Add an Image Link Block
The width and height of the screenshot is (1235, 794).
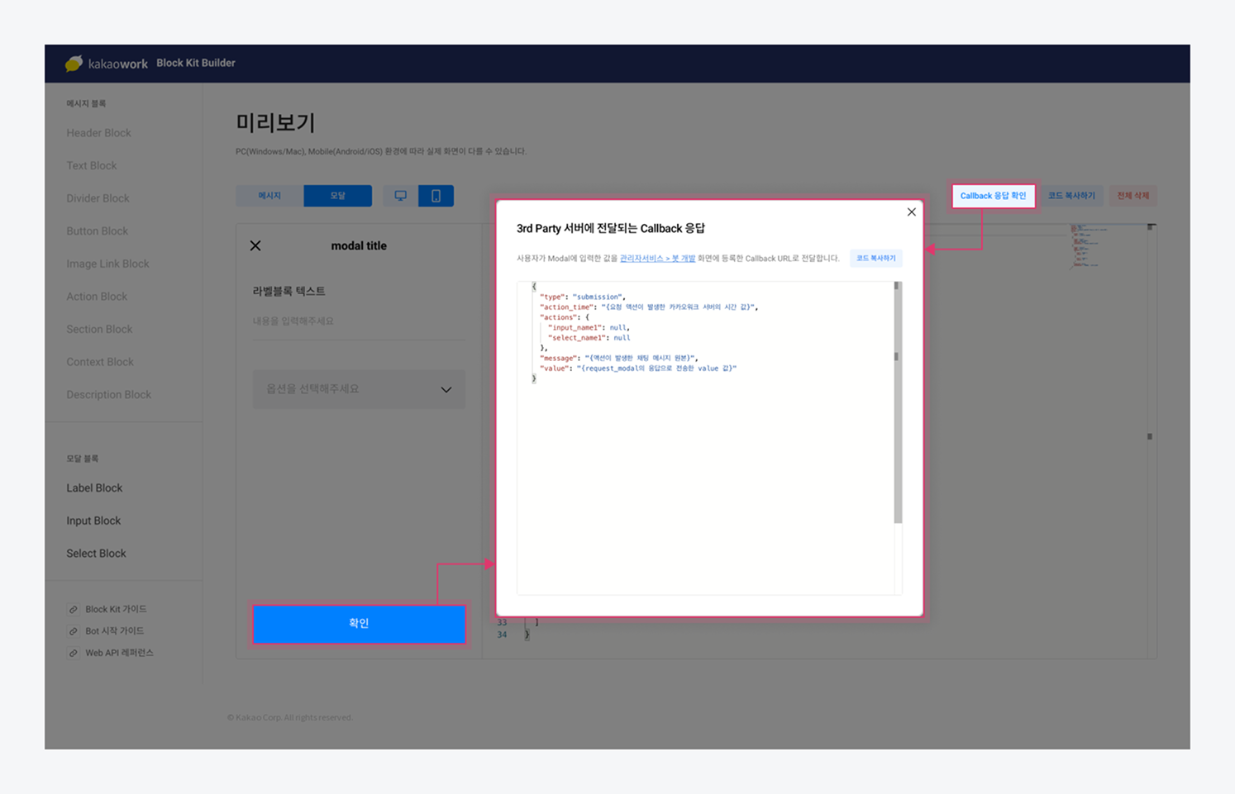[107, 264]
